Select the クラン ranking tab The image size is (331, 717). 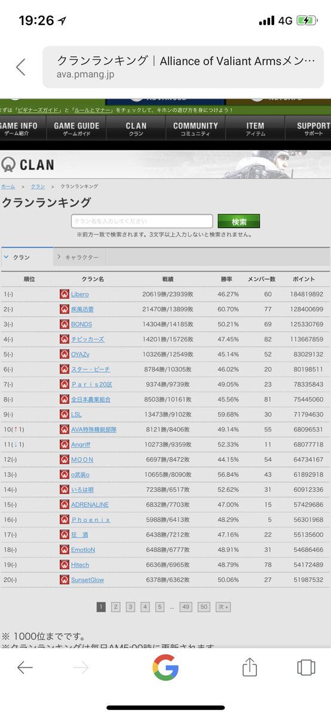pyautogui.click(x=26, y=258)
